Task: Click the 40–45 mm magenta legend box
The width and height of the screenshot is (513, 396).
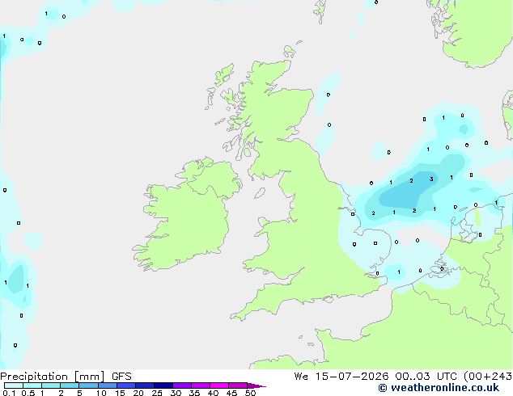Action: coord(219,385)
